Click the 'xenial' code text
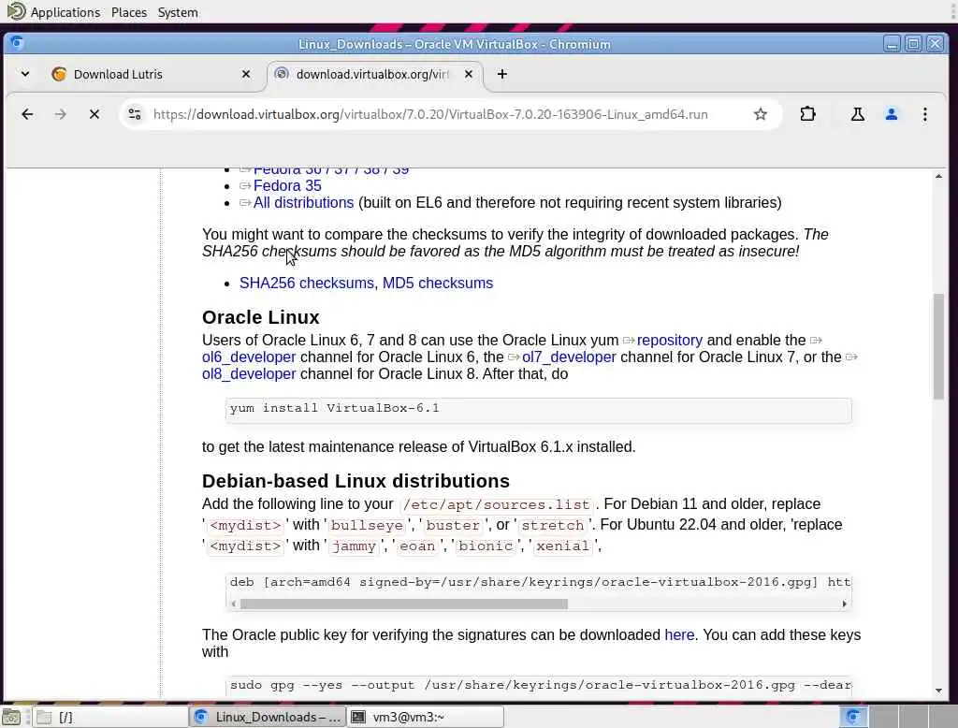 [x=562, y=546]
